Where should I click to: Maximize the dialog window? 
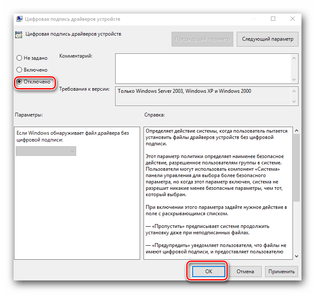tap(273, 19)
